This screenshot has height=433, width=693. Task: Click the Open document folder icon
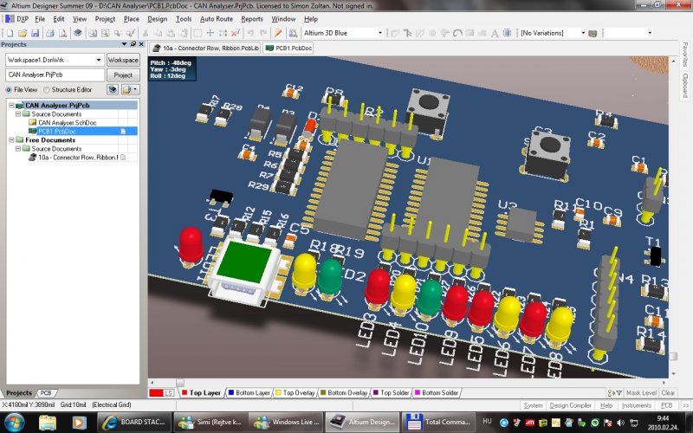(x=23, y=33)
